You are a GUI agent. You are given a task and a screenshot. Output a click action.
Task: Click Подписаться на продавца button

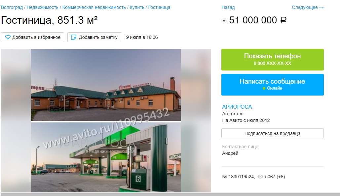pos(273,133)
